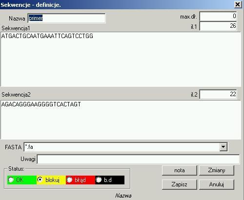244x200 pixels.
Task: Click the Sekwencja1 label
Action: (x=16, y=28)
